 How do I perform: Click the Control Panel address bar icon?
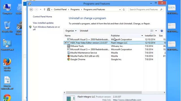pos(49,10)
